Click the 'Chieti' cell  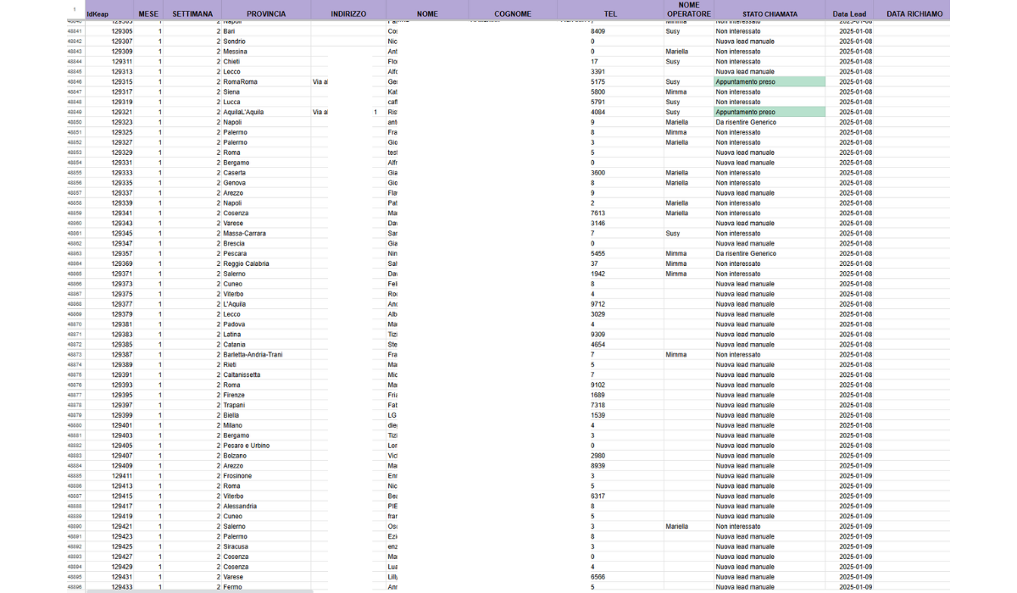point(266,62)
